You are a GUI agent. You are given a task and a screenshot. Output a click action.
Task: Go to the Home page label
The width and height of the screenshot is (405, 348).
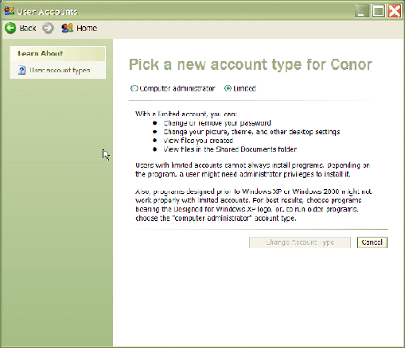(x=87, y=28)
